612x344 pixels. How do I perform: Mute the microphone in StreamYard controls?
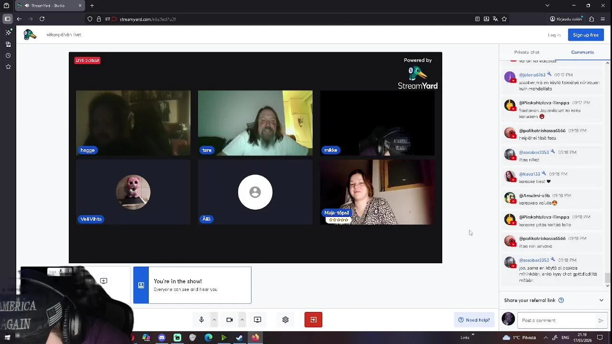201,320
